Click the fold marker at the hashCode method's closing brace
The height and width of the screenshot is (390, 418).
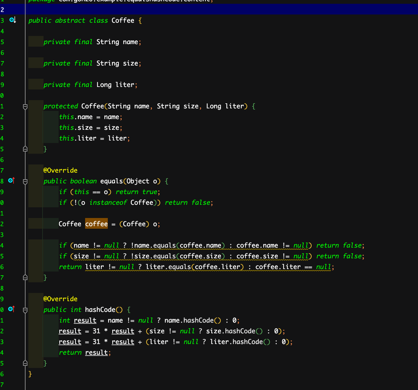click(x=25, y=363)
